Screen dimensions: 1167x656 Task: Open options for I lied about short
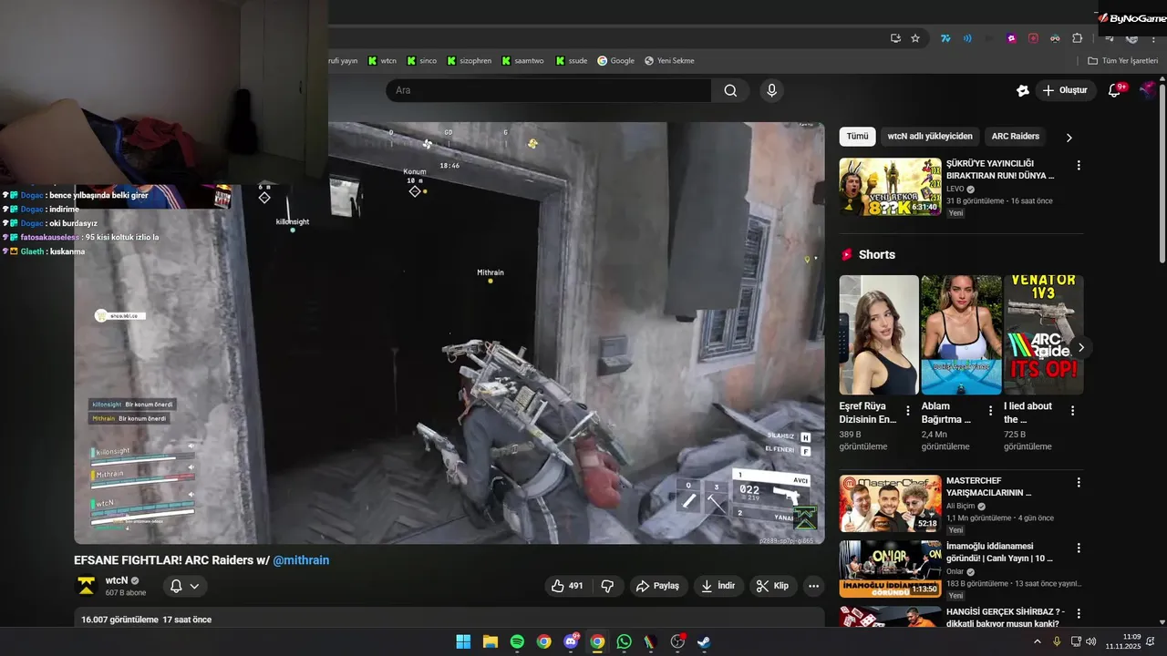[1072, 411]
